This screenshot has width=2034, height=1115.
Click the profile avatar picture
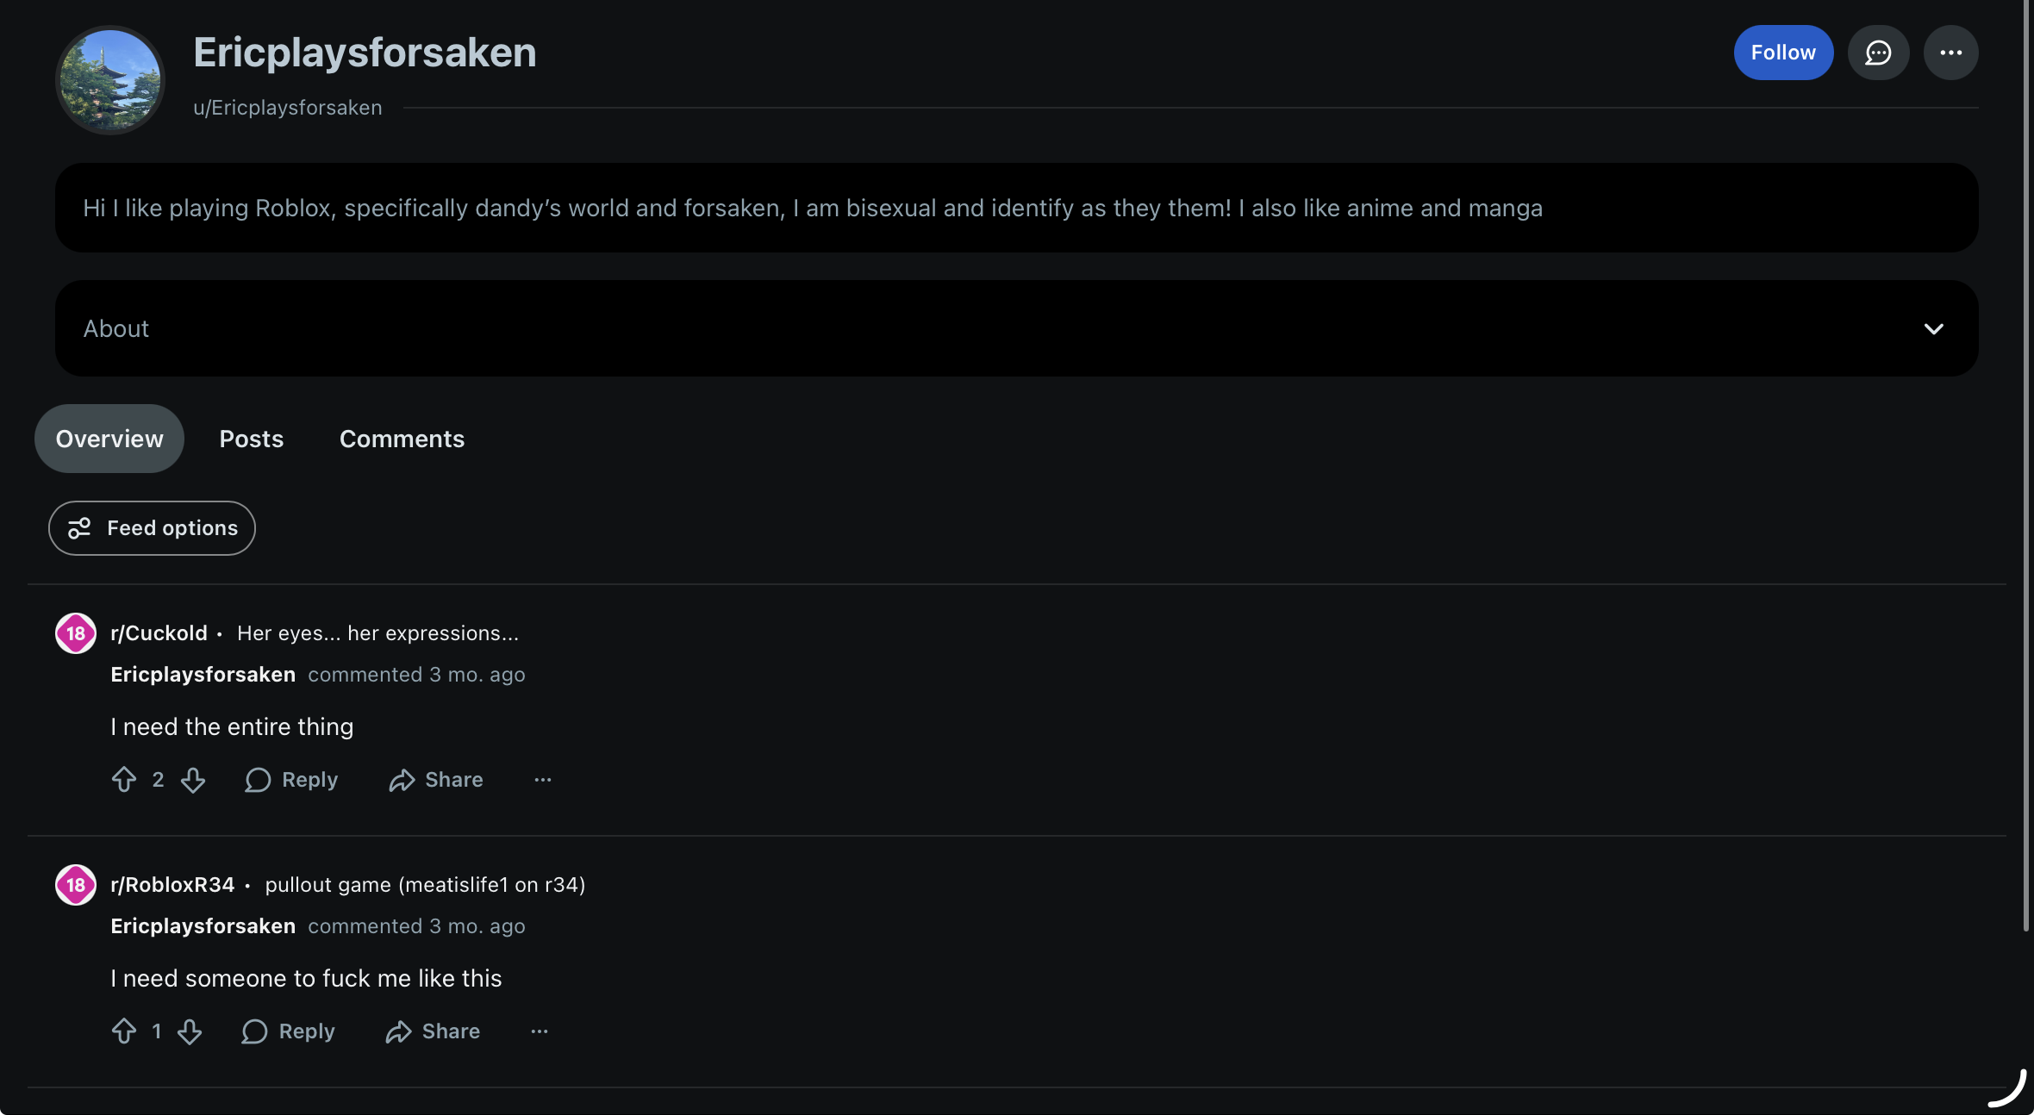(110, 80)
